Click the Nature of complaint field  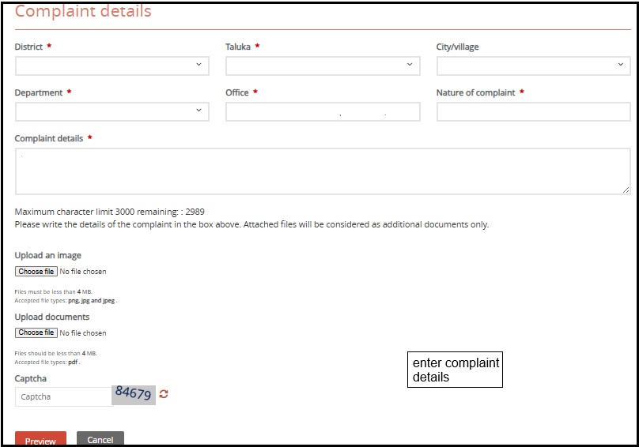click(533, 112)
